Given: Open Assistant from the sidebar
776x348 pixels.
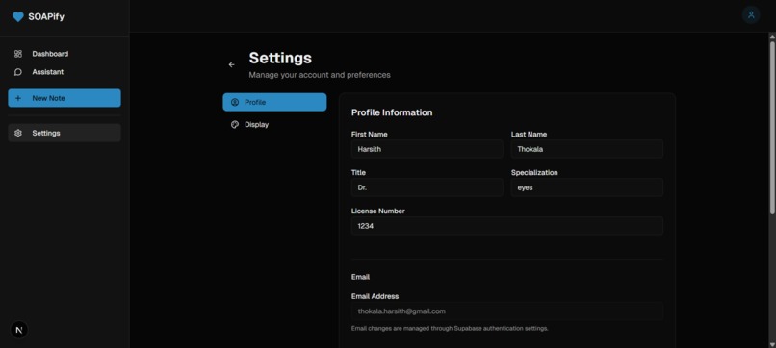Looking at the screenshot, I should click(65, 72).
